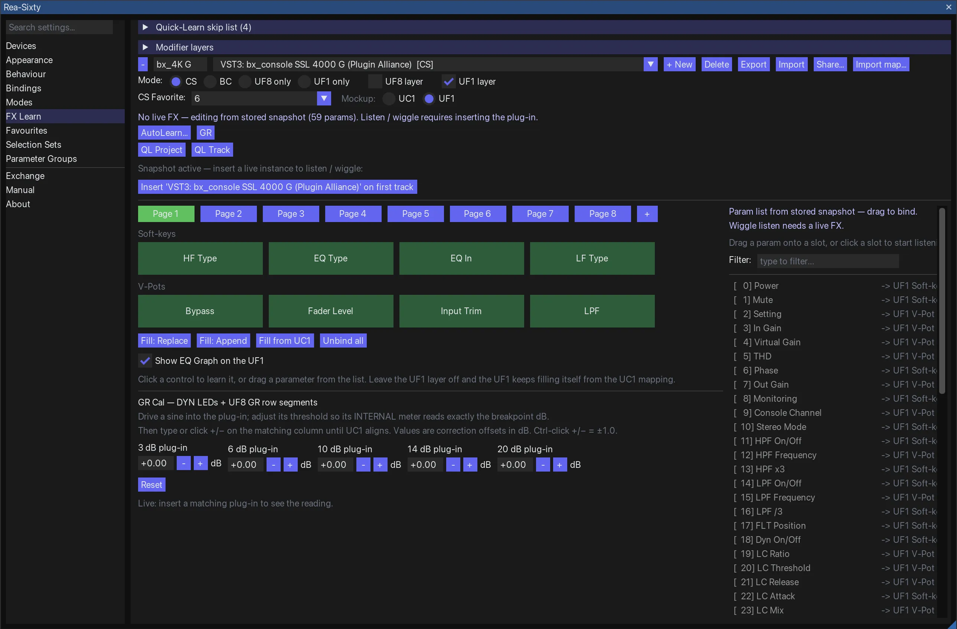Image resolution: width=957 pixels, height=629 pixels.
Task: Click the + New button
Action: pyautogui.click(x=679, y=64)
